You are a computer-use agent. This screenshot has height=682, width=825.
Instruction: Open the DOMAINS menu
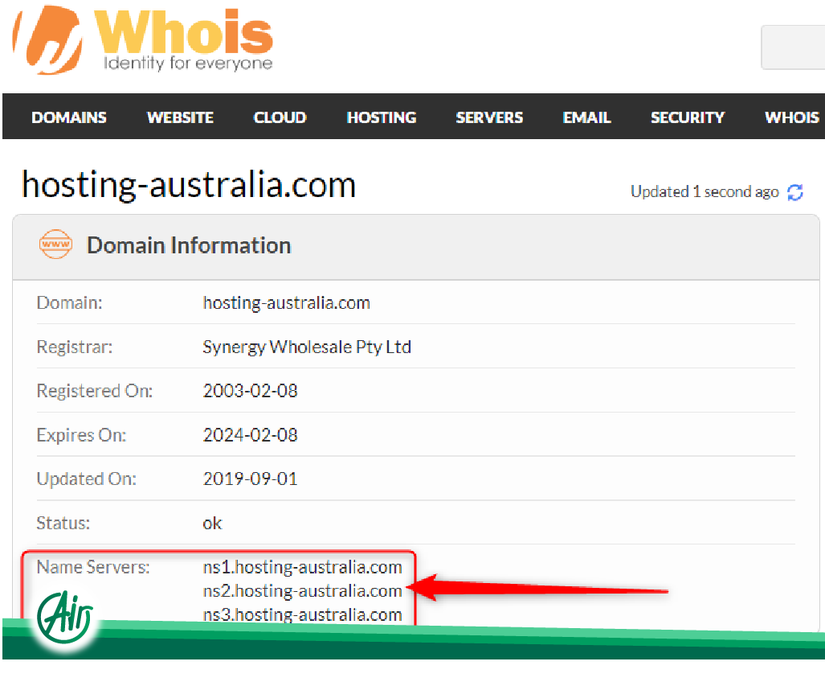pyautogui.click(x=69, y=117)
